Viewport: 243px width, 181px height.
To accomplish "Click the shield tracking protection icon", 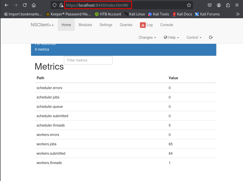I will 55,5.
